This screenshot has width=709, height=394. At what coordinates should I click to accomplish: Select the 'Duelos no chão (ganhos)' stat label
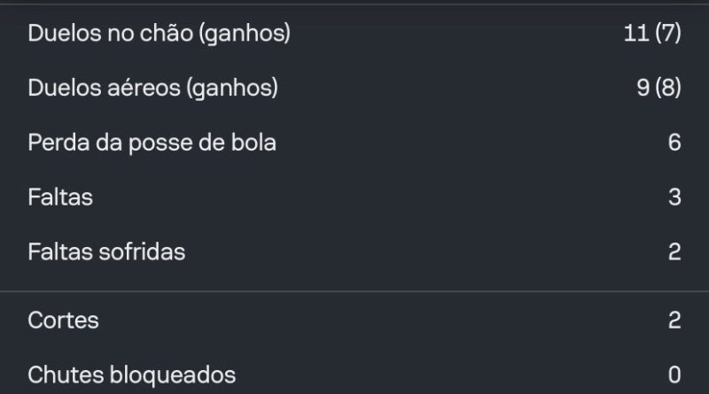click(x=160, y=34)
